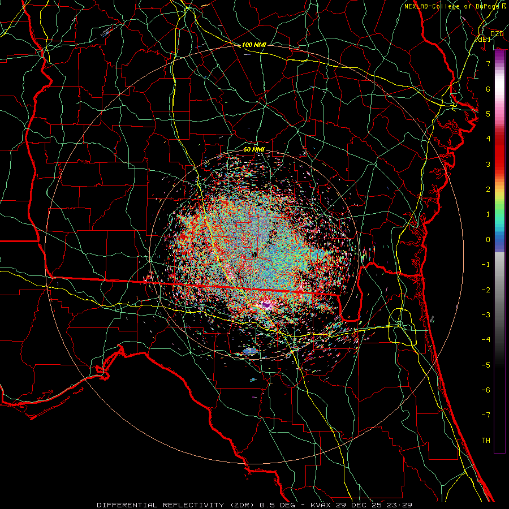Click the [dB] units label
This screenshot has width=509, height=509.
pos(483,39)
